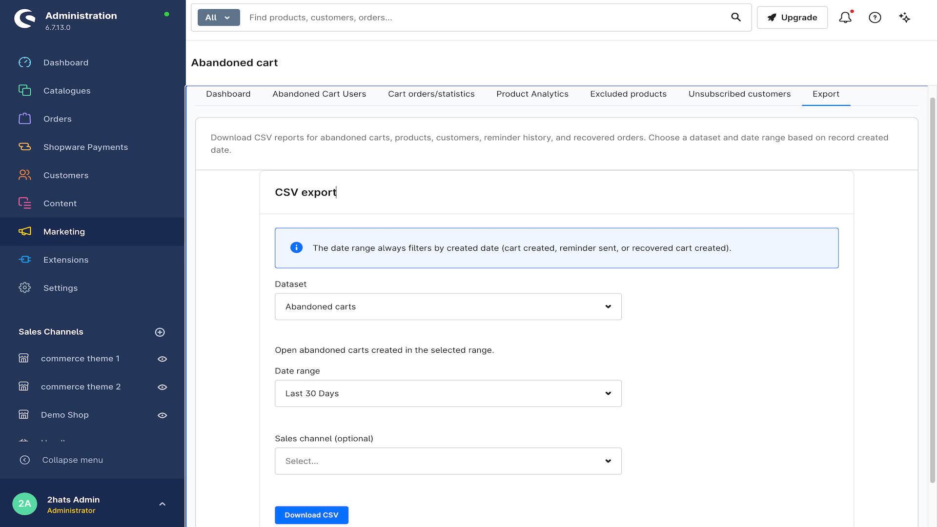
Task: Switch to the Unsubscribed customers tab
Action: [x=739, y=94]
